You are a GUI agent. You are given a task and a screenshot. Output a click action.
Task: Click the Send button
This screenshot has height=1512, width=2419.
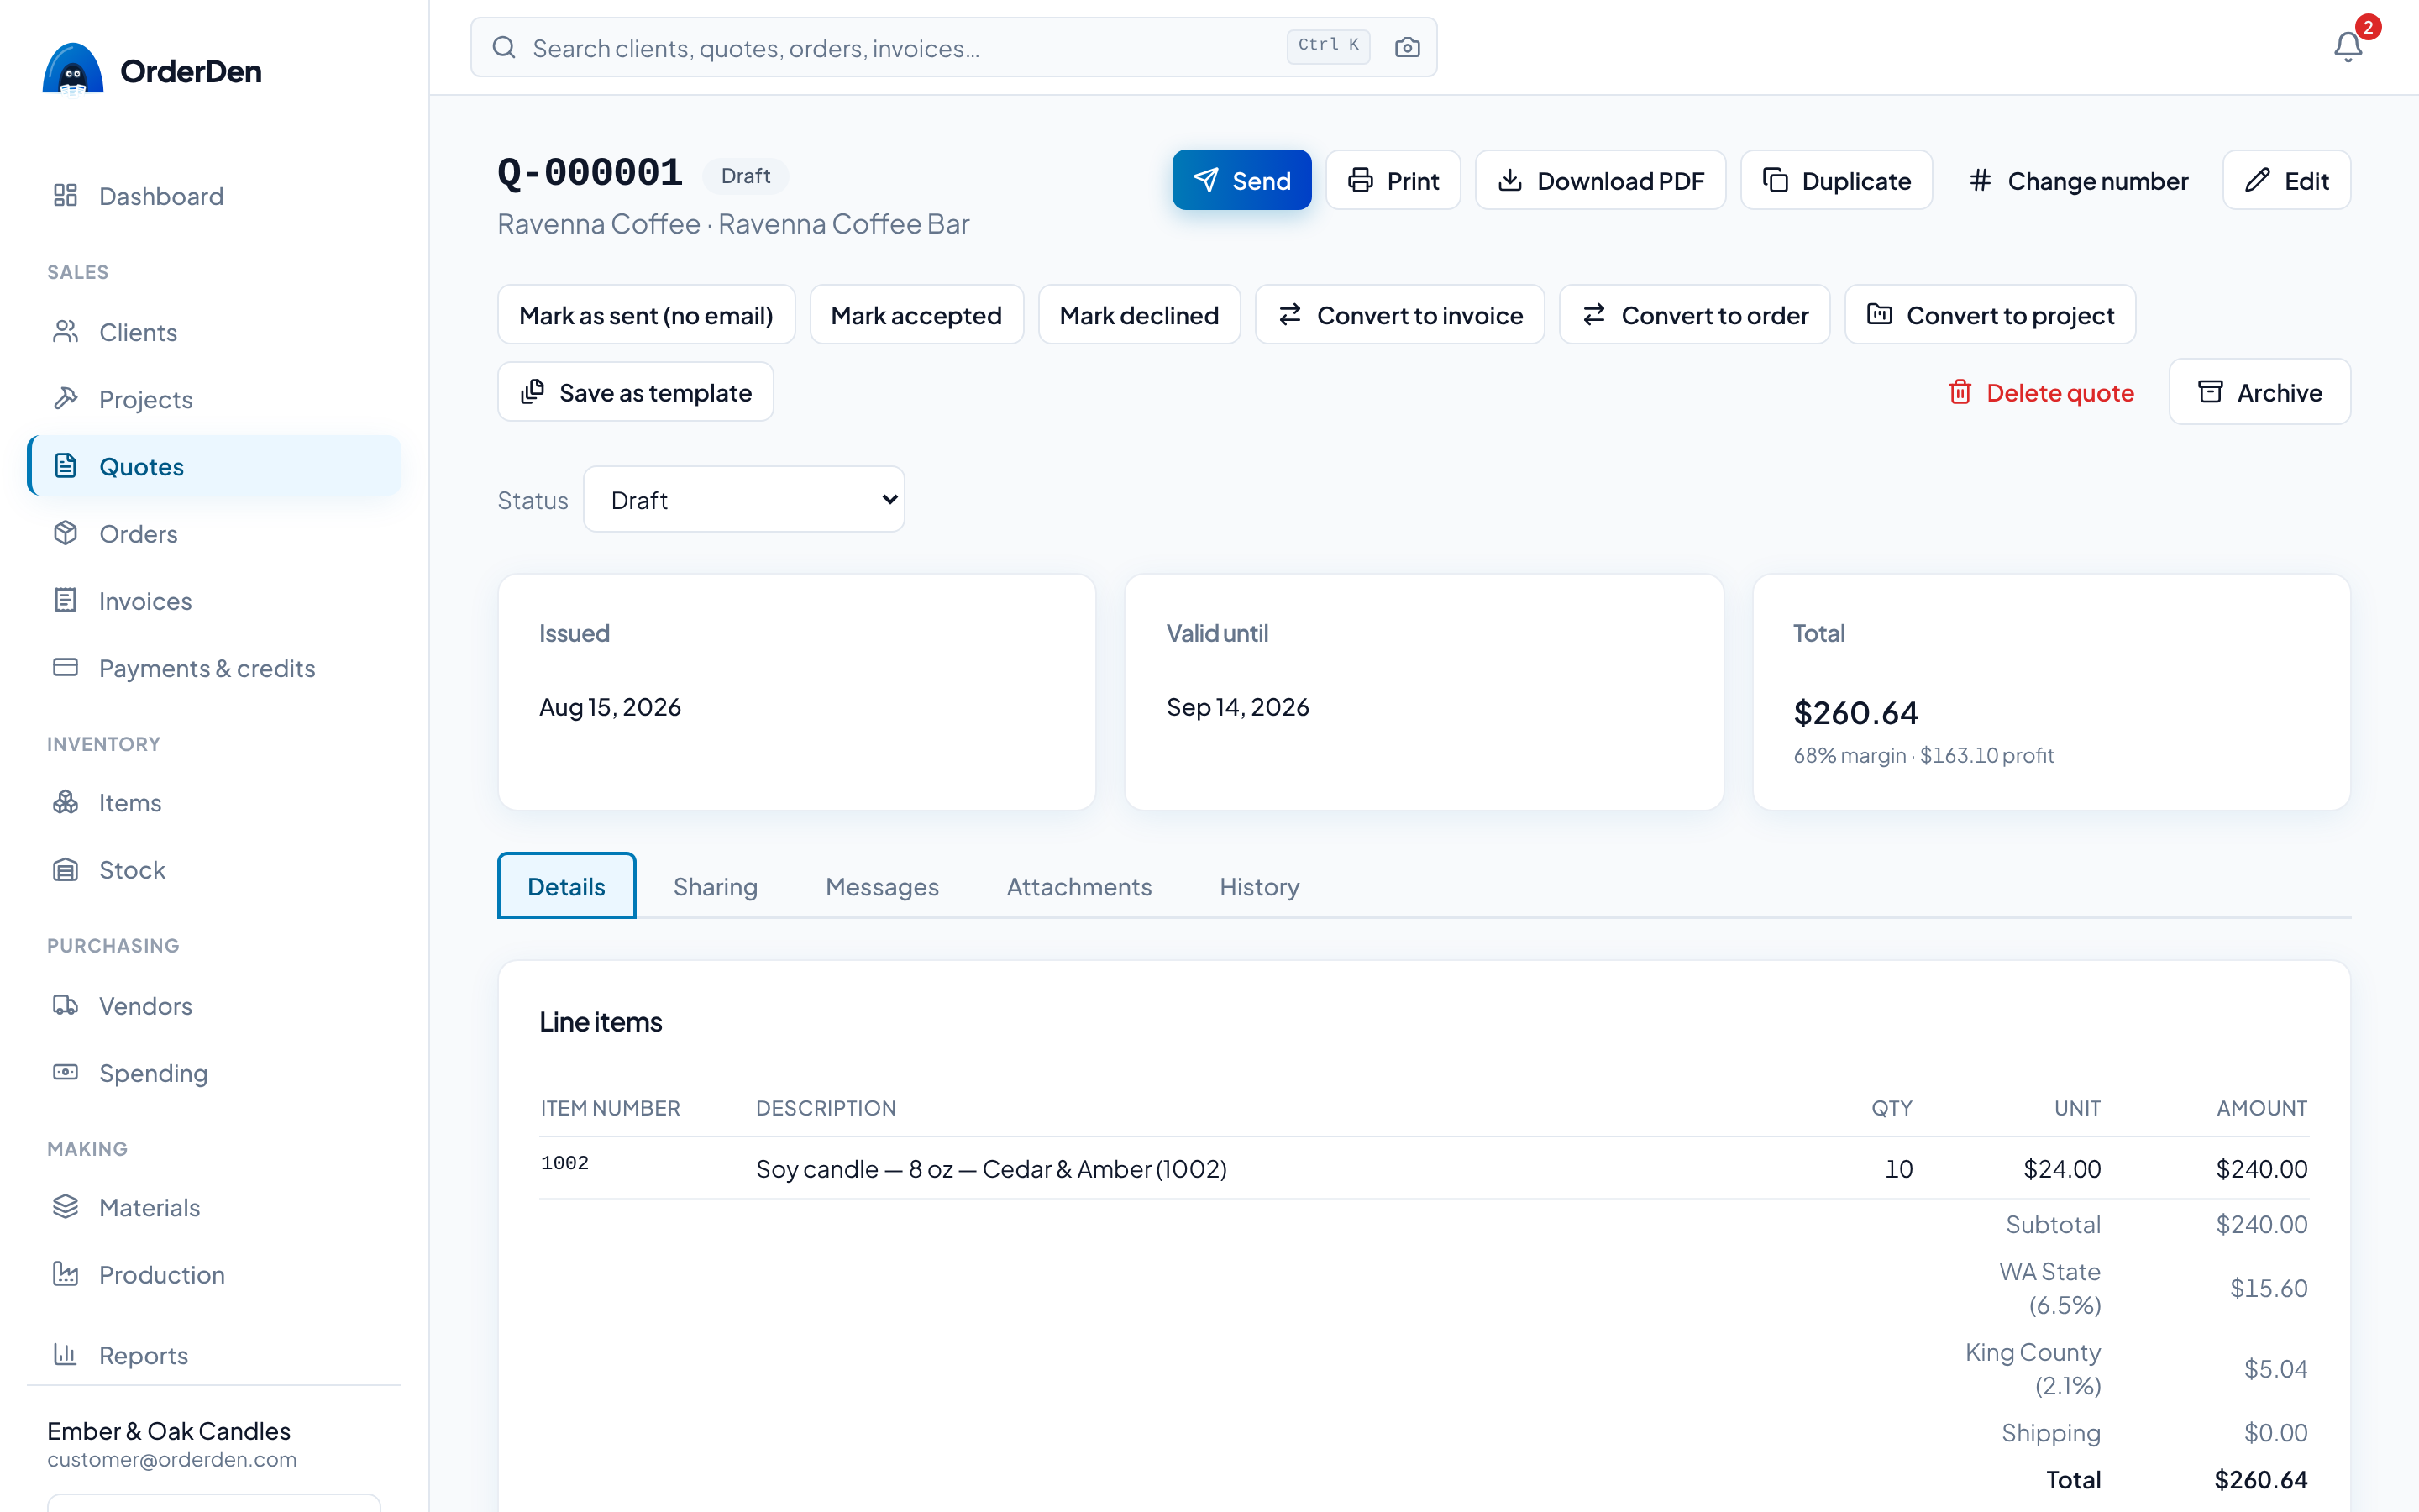tap(1241, 180)
